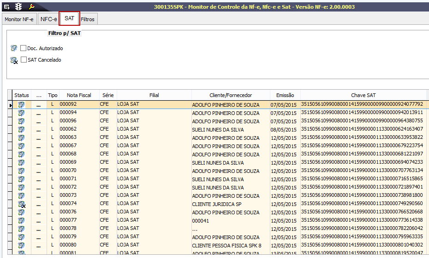429x258 pixels.
Task: Click the ellipsis button for nota 000080
Action: coord(39,246)
